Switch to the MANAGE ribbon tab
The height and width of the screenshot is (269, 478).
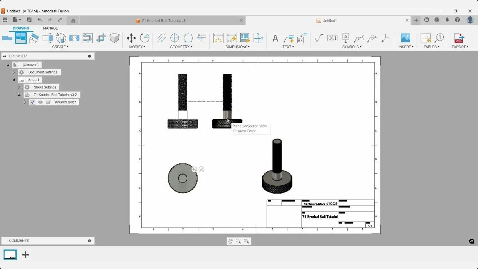tap(51, 28)
